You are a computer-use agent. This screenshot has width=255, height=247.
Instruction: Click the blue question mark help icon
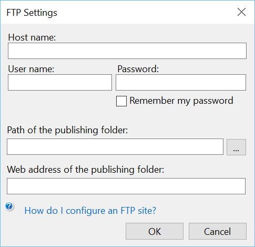(x=9, y=206)
